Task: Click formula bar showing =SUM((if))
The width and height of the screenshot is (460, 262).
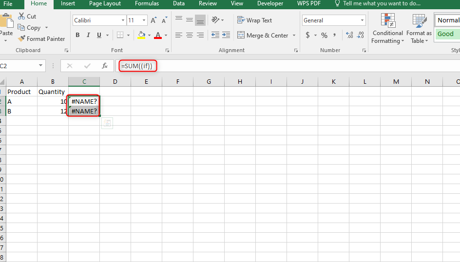Action: coord(289,66)
